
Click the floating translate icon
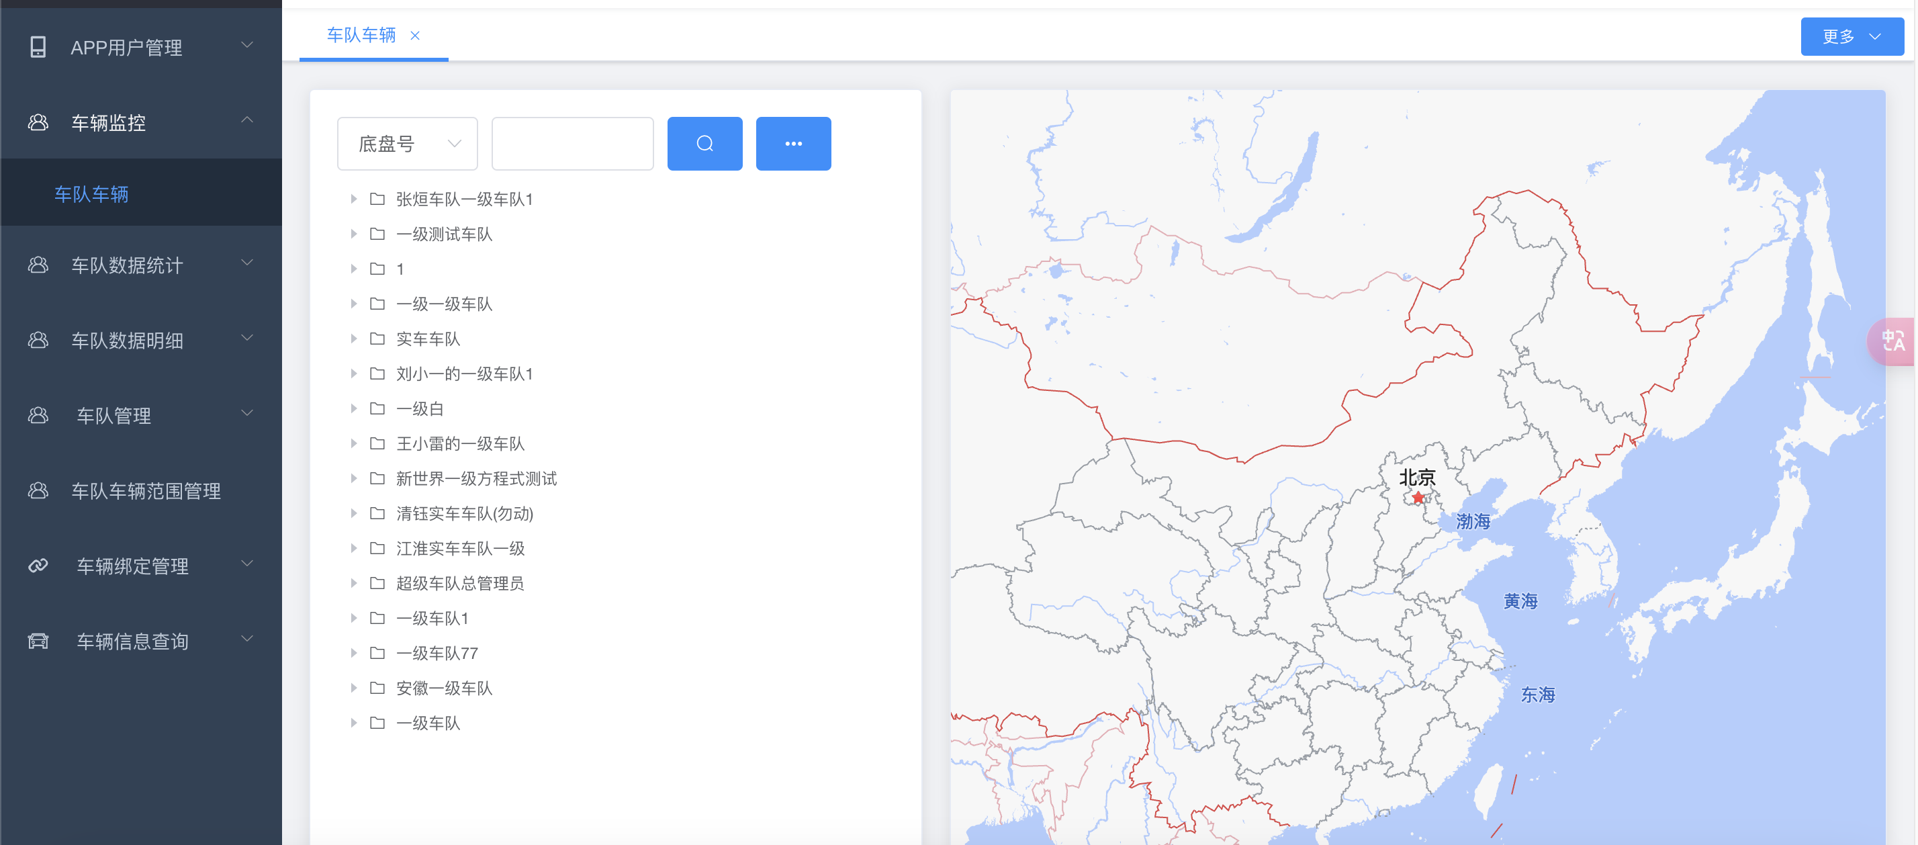1893,341
